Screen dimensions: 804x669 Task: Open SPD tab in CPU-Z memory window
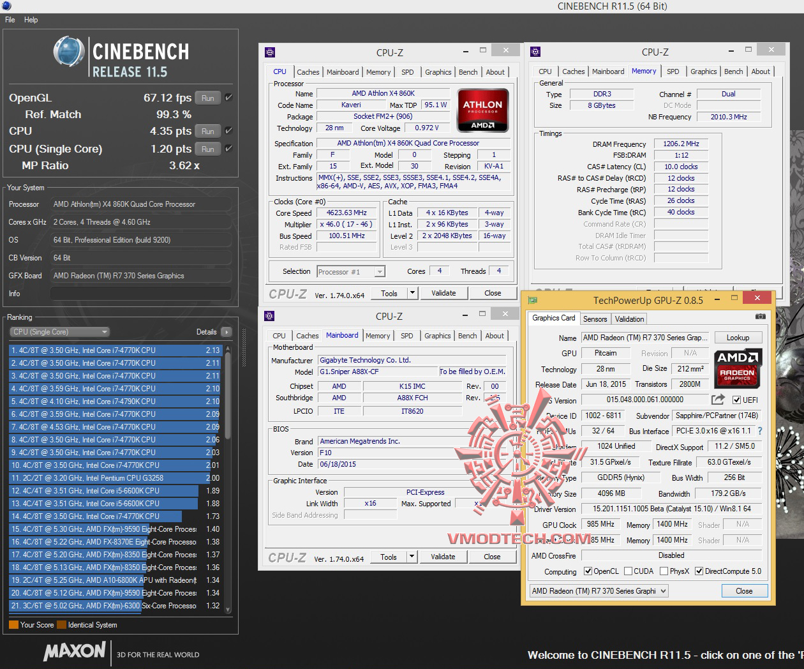pos(673,71)
